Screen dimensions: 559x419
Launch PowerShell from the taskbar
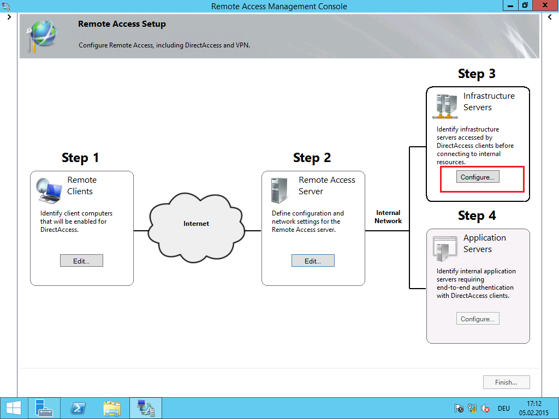[x=78, y=408]
